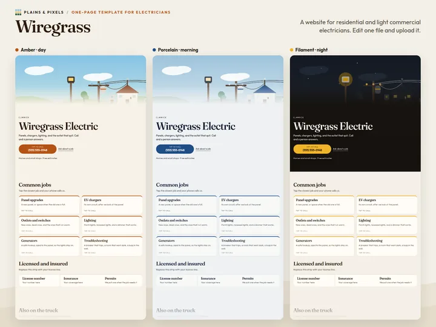Click 'Permits' cell in Amber preview
The height and width of the screenshot is (327, 436).
point(122,280)
